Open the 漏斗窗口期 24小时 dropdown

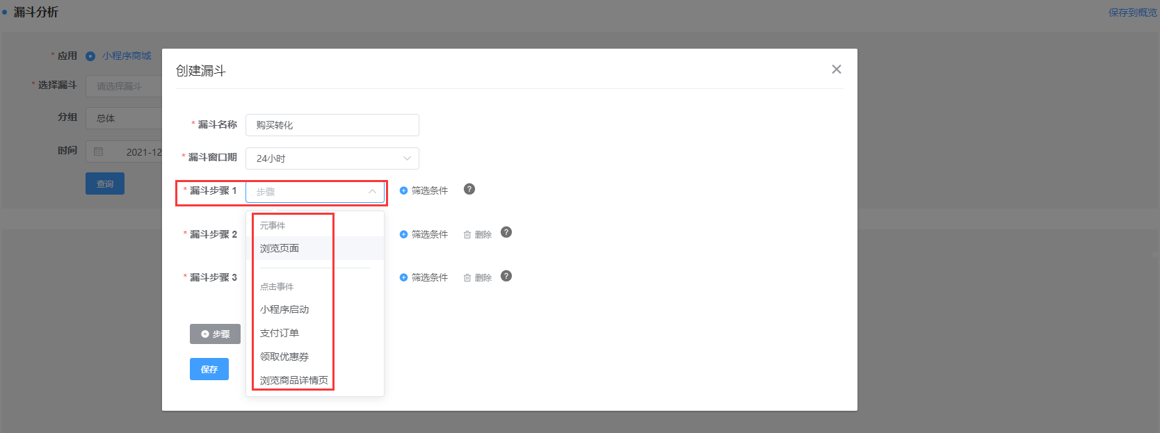click(x=332, y=158)
